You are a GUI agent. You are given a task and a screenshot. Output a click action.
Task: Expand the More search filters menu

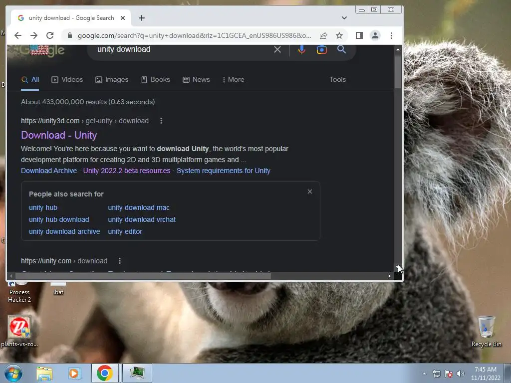233,79
